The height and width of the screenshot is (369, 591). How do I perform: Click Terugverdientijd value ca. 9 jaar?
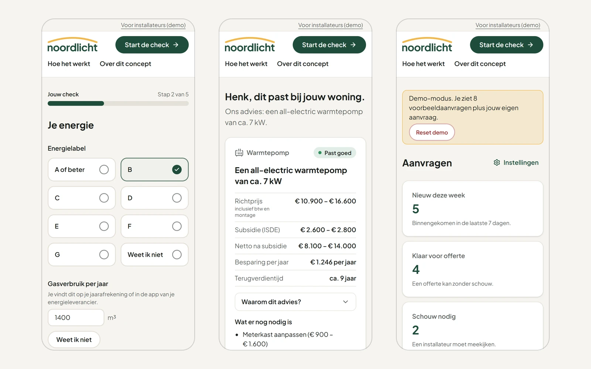(x=343, y=279)
